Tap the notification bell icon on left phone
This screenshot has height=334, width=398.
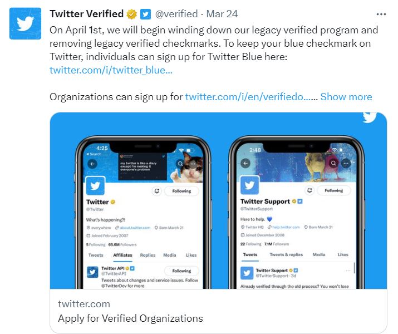(157, 191)
